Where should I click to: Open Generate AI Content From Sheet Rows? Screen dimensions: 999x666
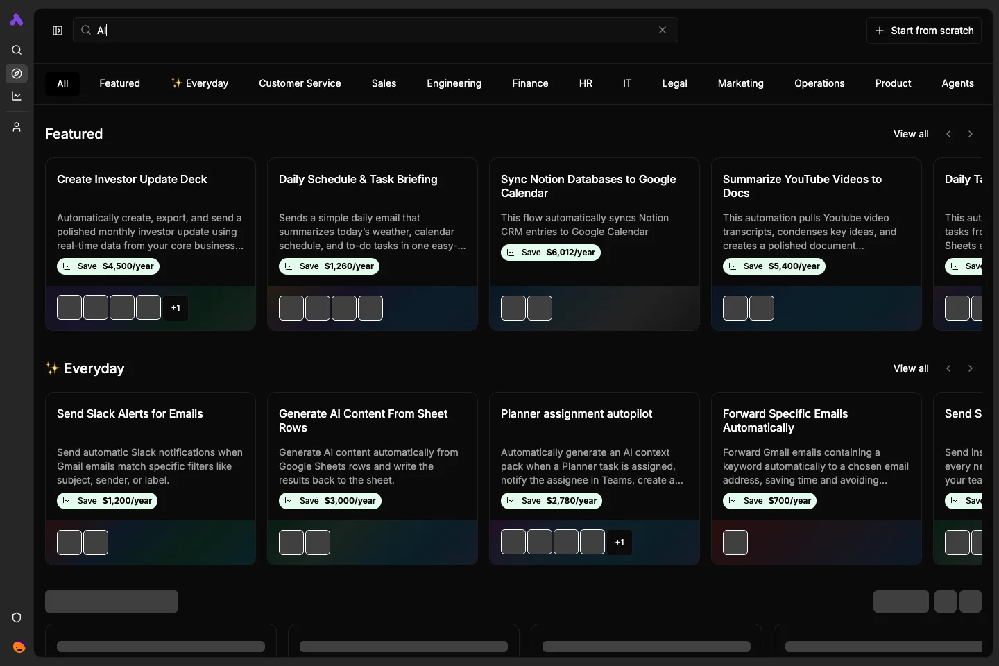373,479
